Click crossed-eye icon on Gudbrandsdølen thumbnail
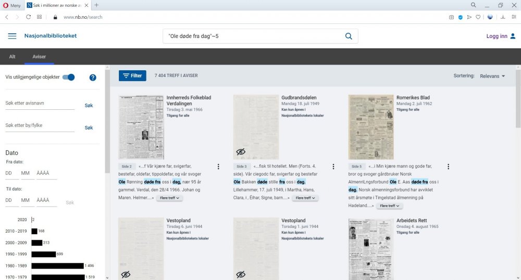Screen dimensions: 521x280 coord(241,151)
